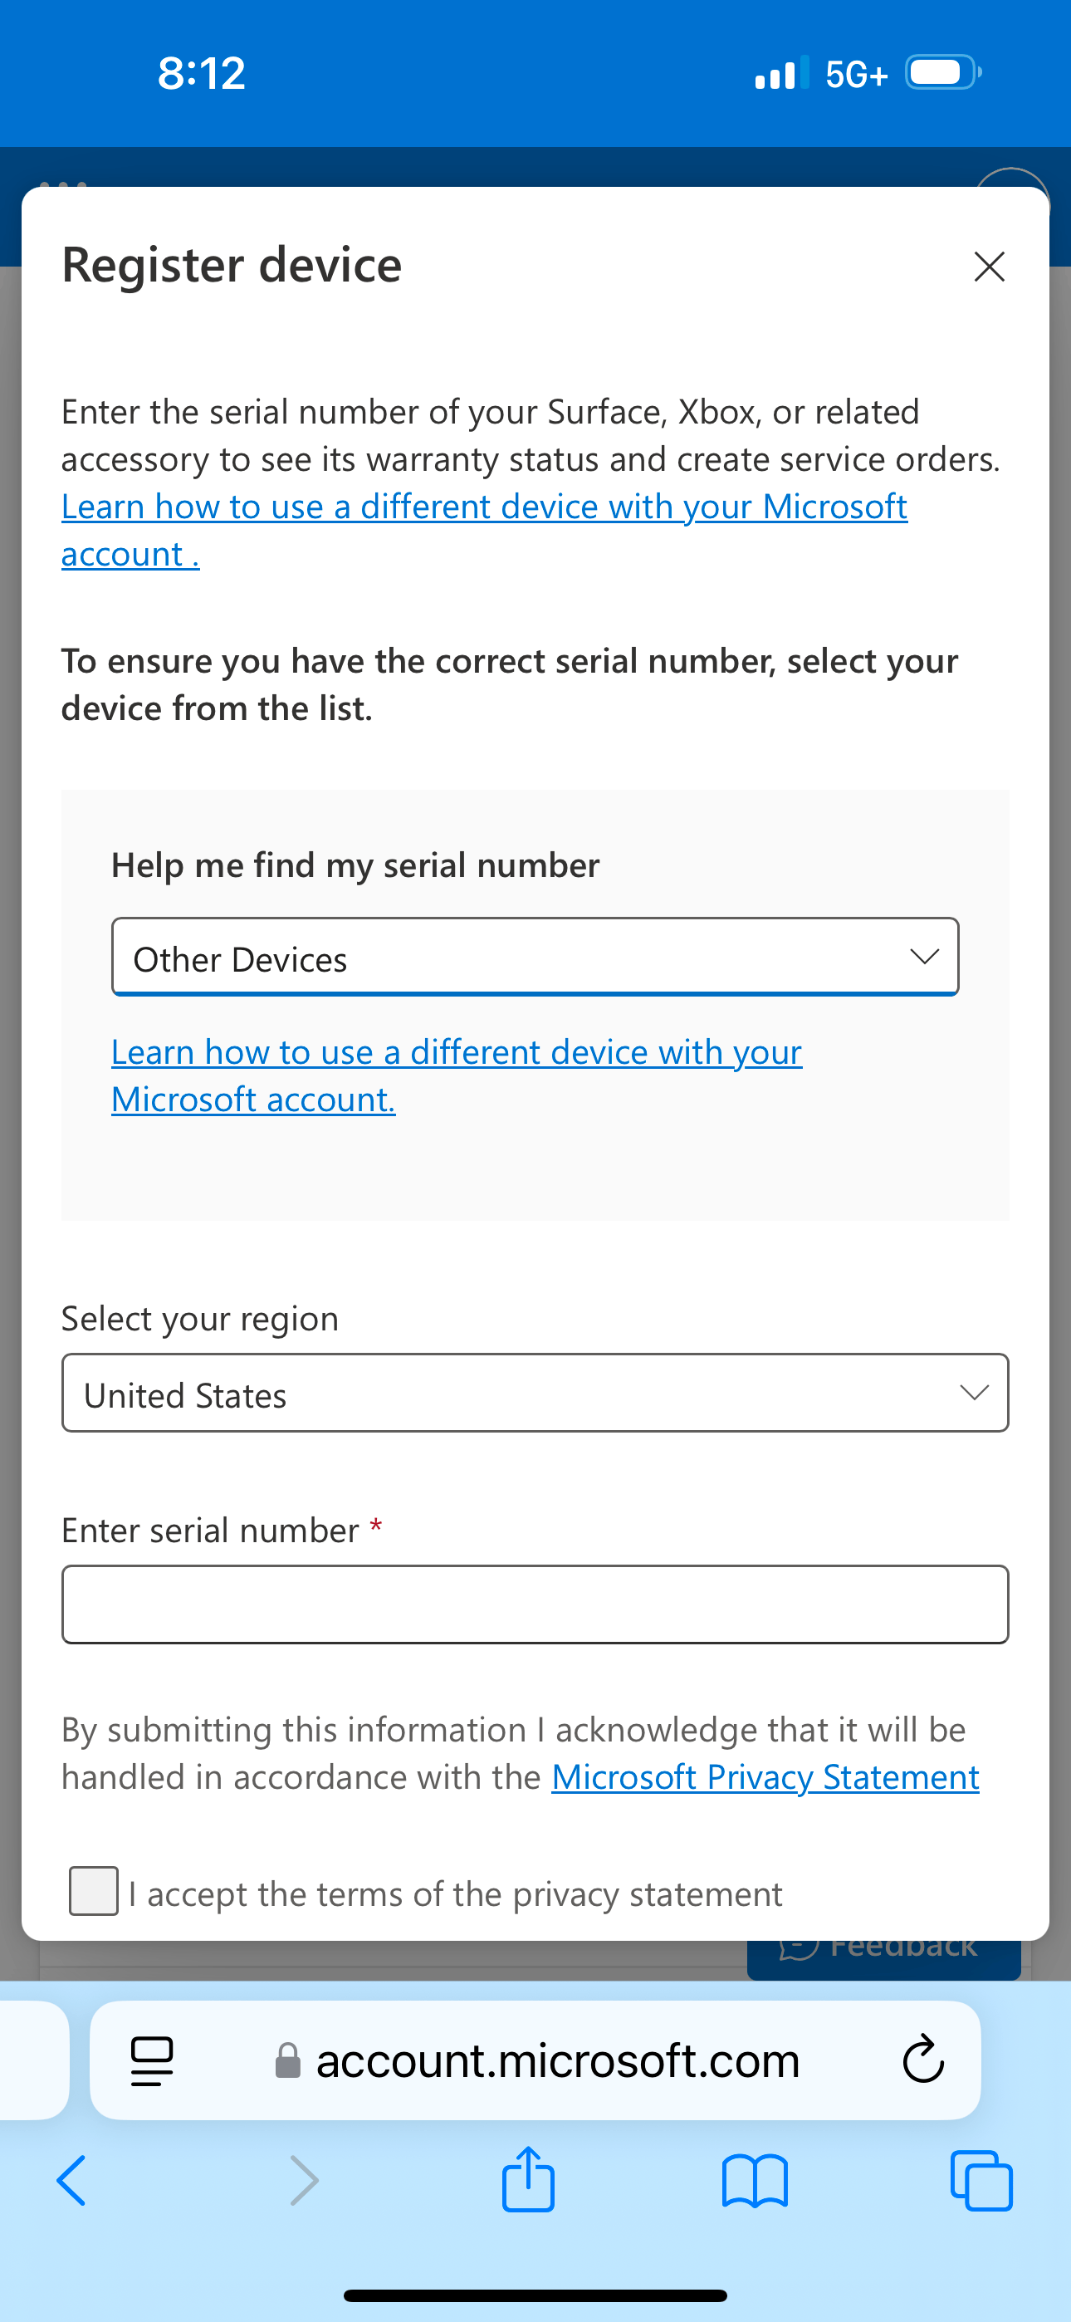Open the Other Devices dropdown
Viewport: 1071px width, 2322px height.
[x=535, y=958]
